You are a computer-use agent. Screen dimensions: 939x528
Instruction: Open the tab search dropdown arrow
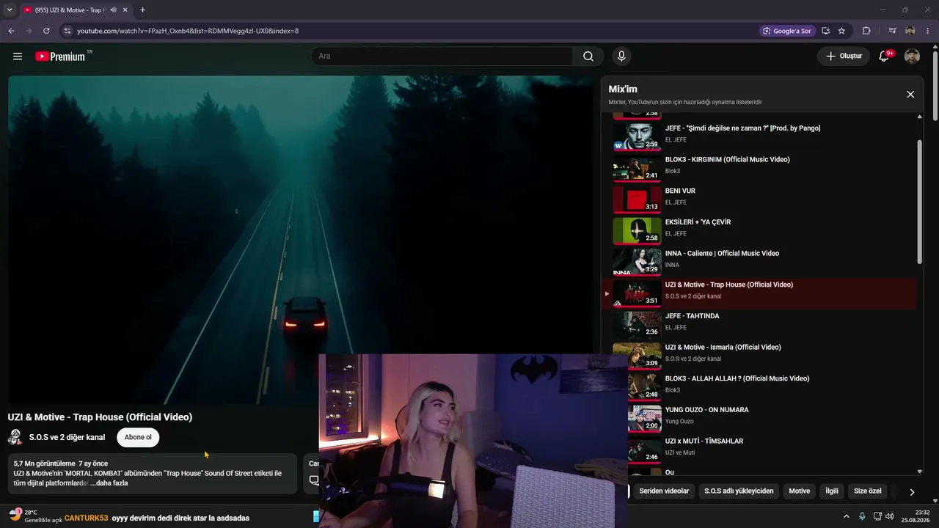pos(10,10)
